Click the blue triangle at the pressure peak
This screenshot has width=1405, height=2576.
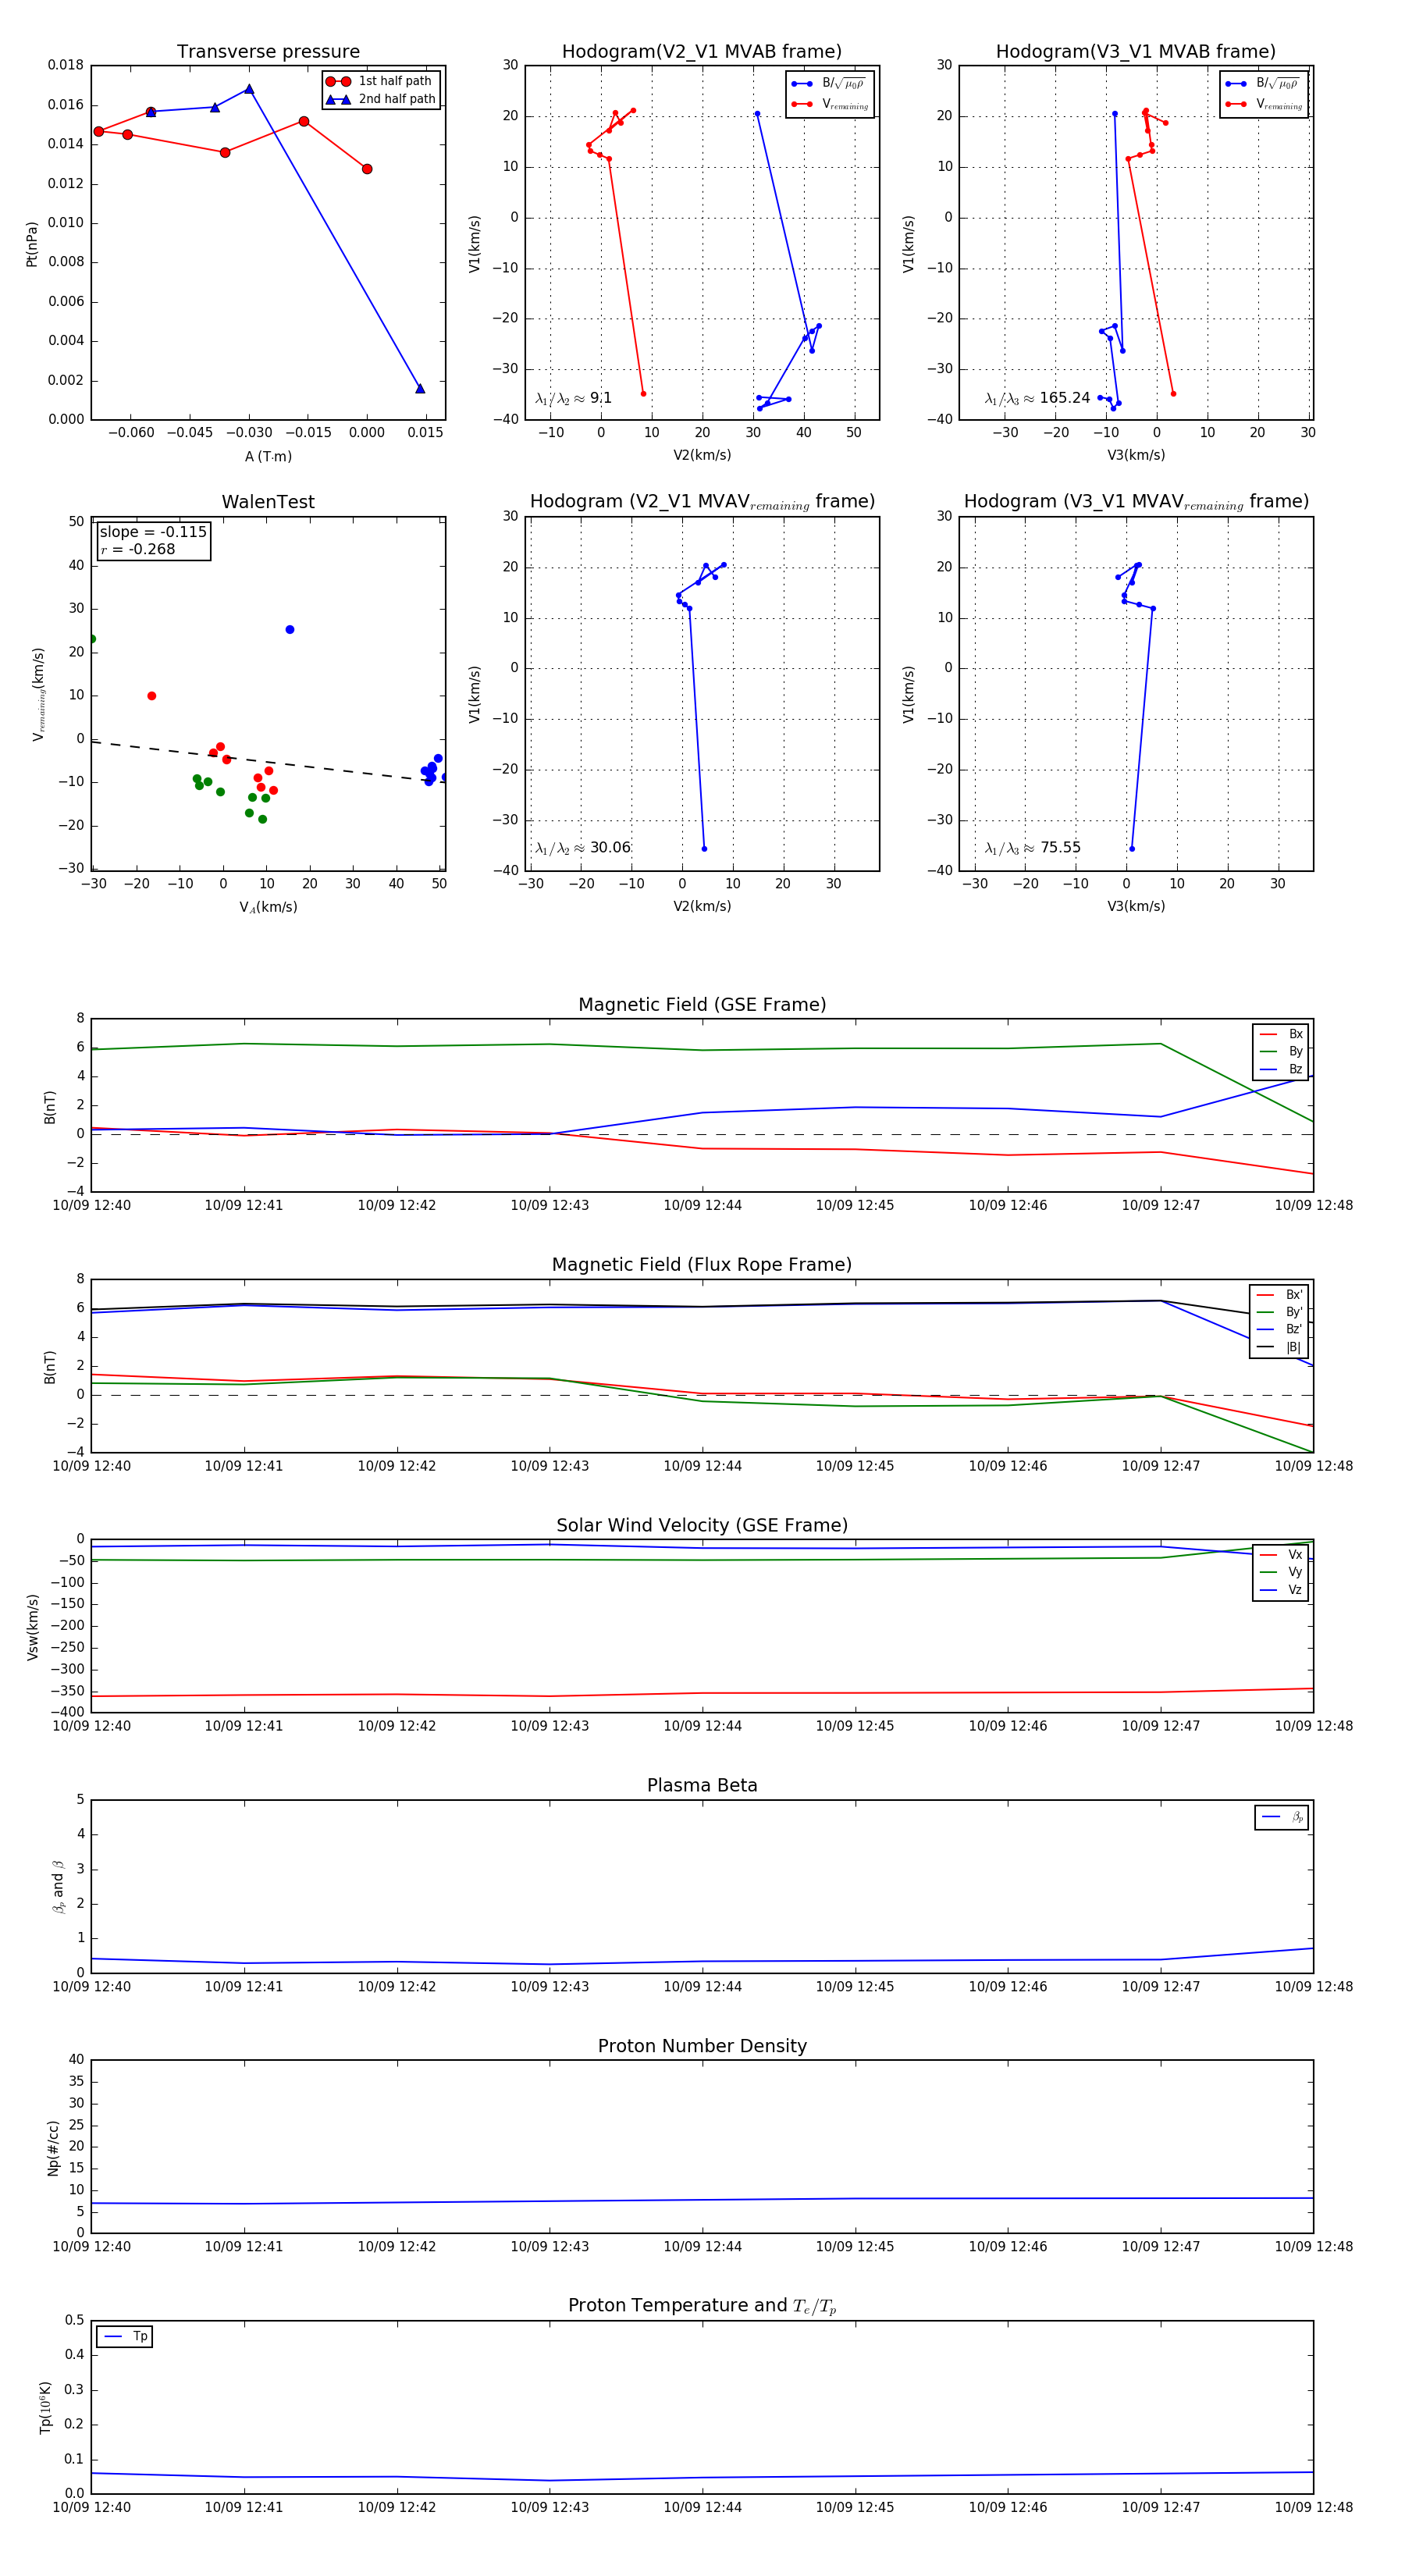click(x=249, y=89)
